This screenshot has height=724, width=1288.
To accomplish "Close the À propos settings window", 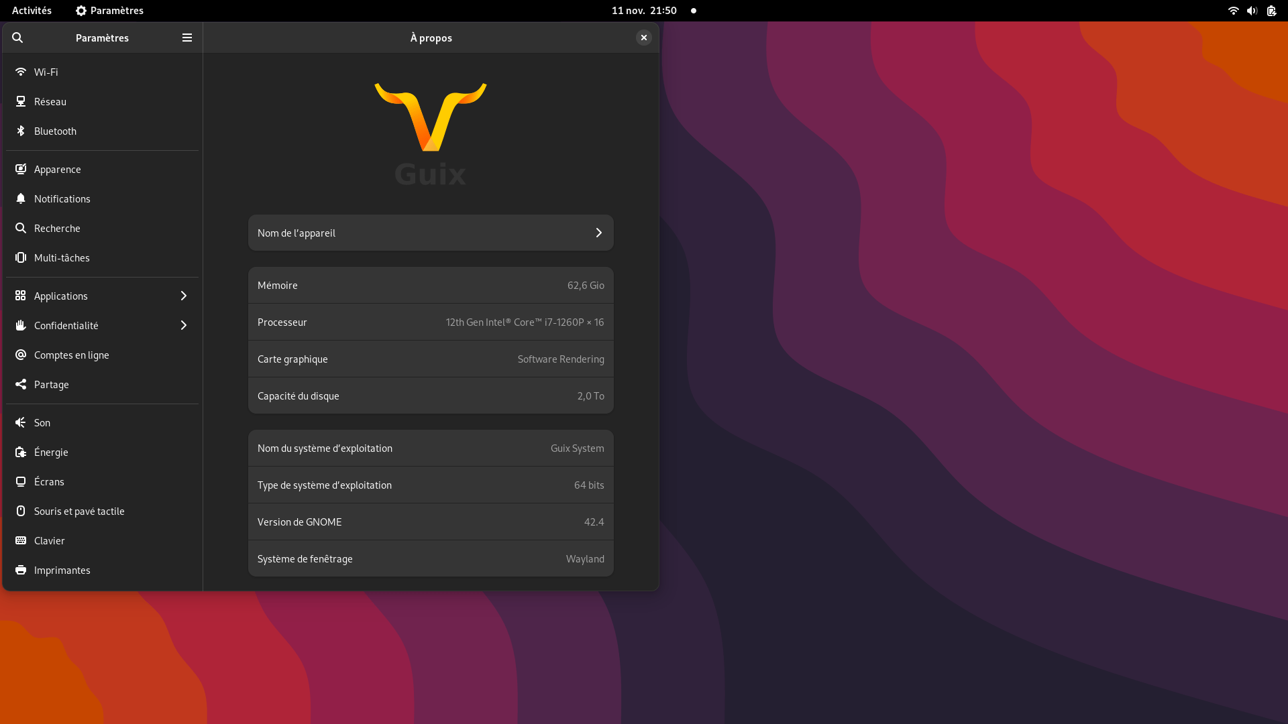I will point(643,38).
